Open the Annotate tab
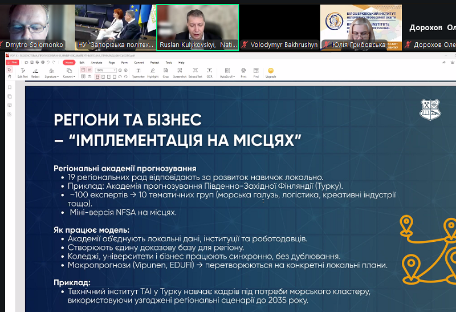The width and height of the screenshot is (456, 312). point(96,62)
